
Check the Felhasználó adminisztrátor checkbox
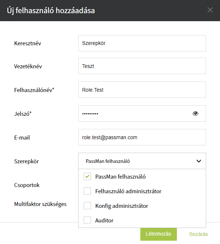[87, 191]
